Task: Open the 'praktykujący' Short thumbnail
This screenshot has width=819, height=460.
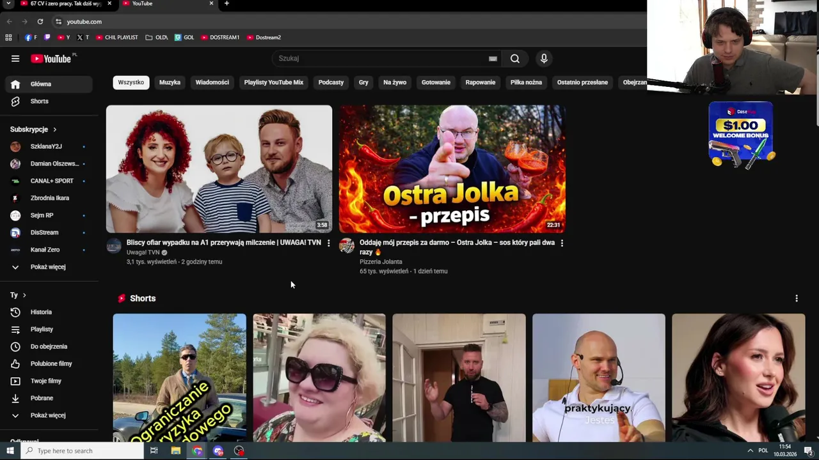Action: [x=599, y=378]
